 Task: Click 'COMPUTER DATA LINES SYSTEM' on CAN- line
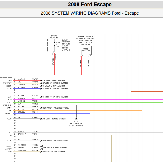[56, 141]
